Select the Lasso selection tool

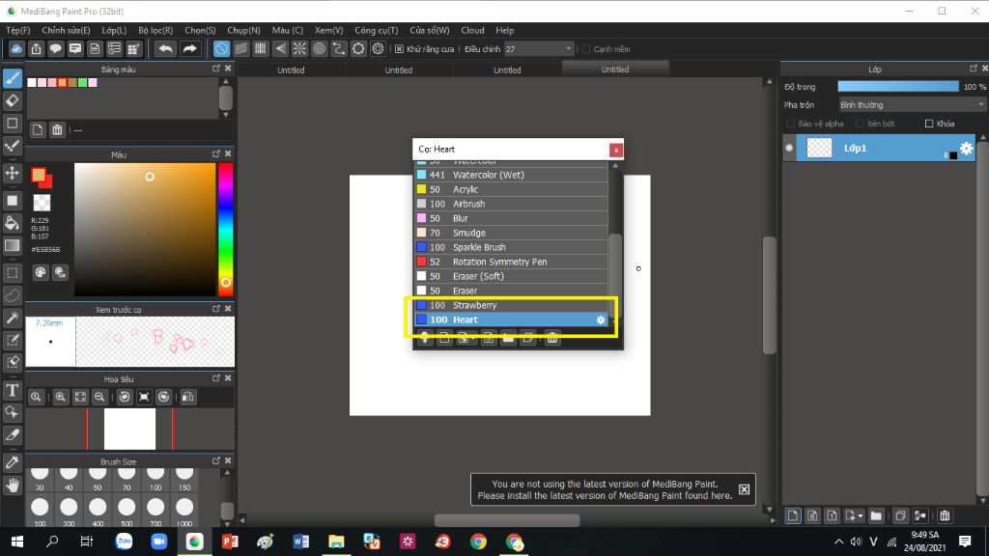[x=13, y=295]
